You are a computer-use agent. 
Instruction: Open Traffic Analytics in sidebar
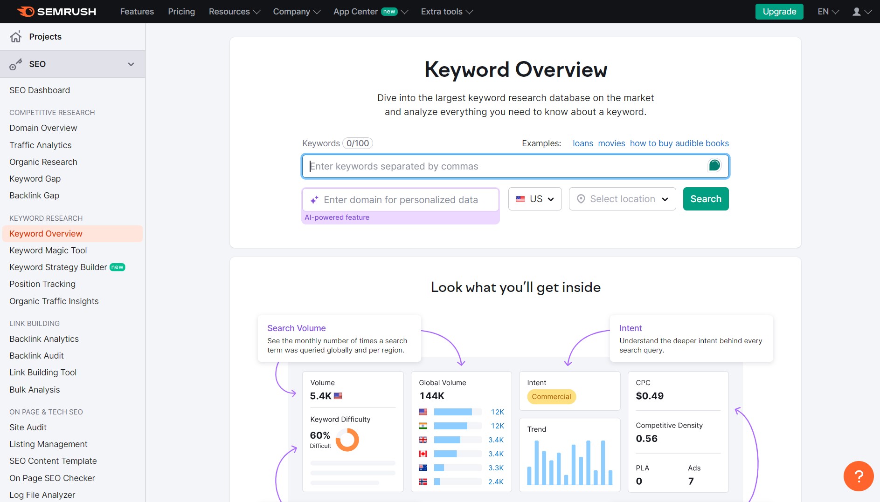[x=41, y=145]
